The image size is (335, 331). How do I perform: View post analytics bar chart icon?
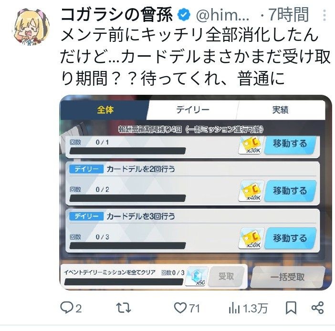click(x=234, y=308)
